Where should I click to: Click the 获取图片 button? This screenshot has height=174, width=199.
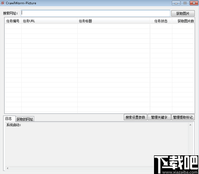[183, 13]
